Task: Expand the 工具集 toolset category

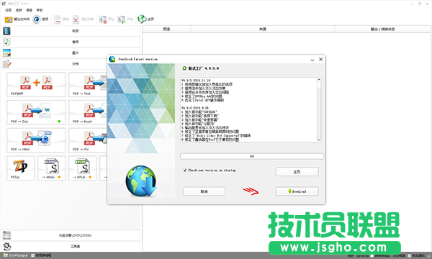Action: pyautogui.click(x=71, y=246)
